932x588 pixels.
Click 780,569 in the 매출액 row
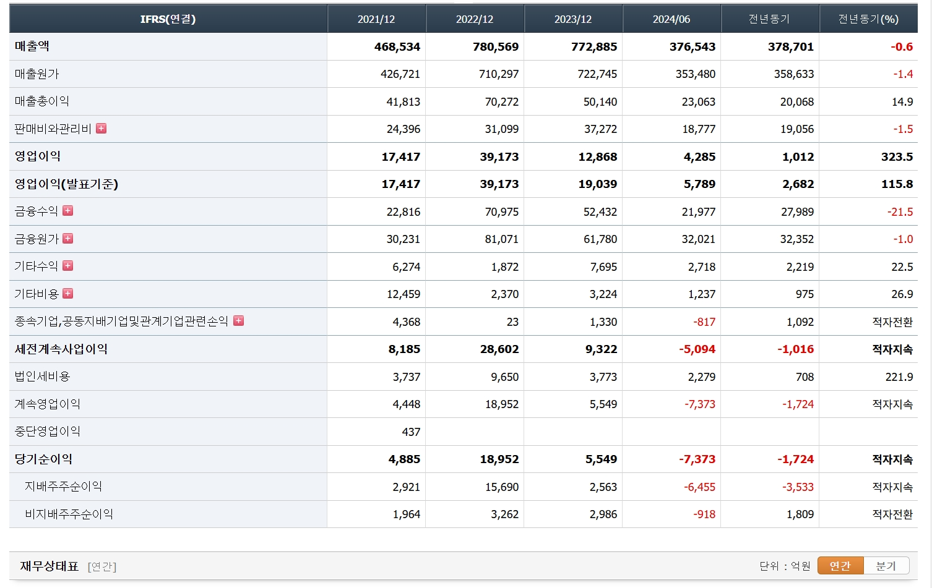(496, 47)
